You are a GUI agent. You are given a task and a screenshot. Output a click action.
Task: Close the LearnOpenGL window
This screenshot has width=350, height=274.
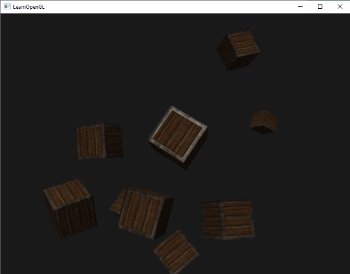click(x=339, y=6)
